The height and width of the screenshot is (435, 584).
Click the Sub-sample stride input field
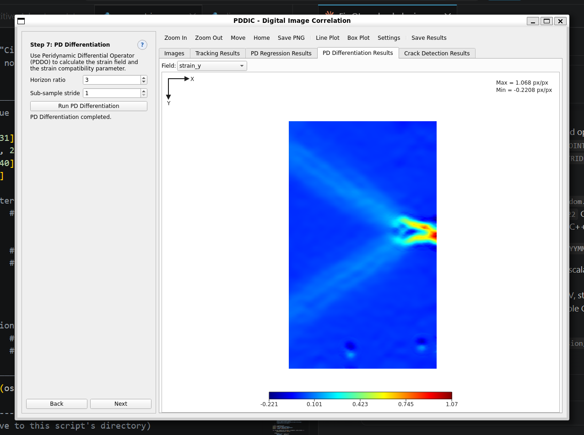point(112,93)
